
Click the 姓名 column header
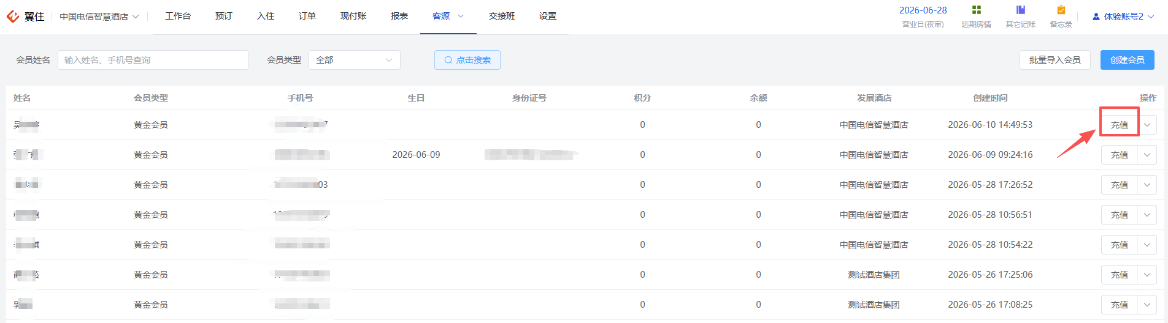(22, 98)
